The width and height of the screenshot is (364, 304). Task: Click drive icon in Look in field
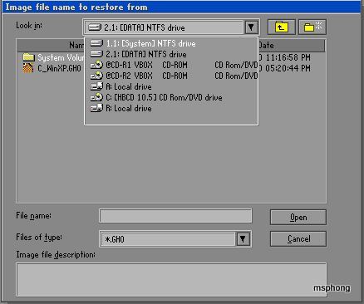pyautogui.click(x=95, y=27)
